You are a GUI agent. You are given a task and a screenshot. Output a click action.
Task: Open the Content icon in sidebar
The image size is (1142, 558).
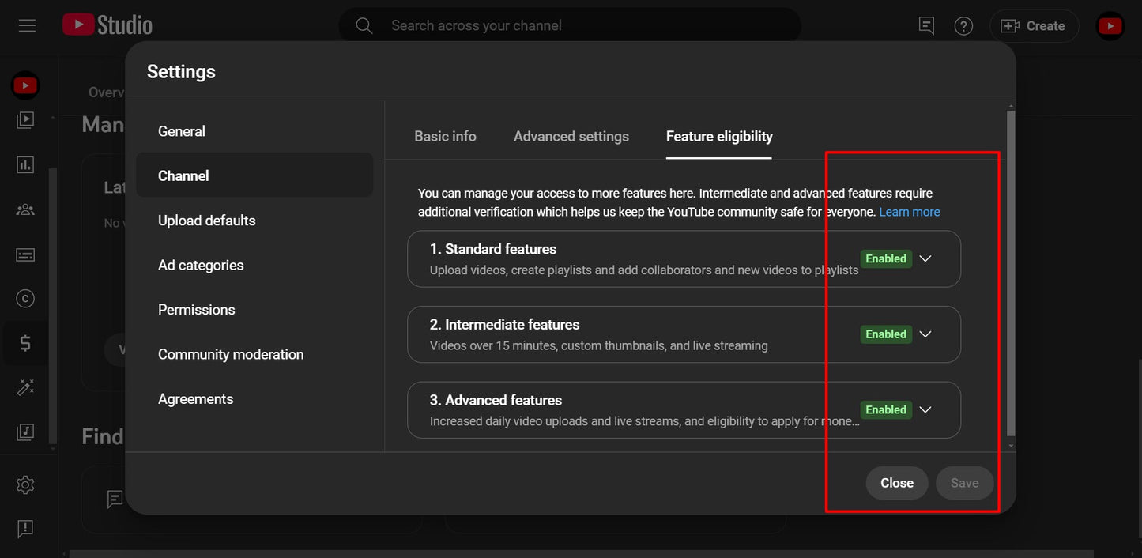pyautogui.click(x=25, y=120)
